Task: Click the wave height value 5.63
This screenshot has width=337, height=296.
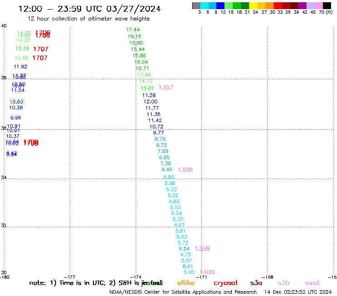Action: point(182,237)
